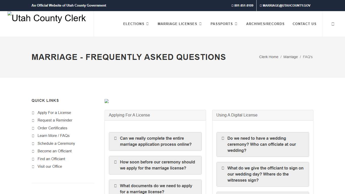Image resolution: width=345 pixels, height=194 pixels.
Task: Click the icon beside Apply For a License
Action: (x=33, y=113)
